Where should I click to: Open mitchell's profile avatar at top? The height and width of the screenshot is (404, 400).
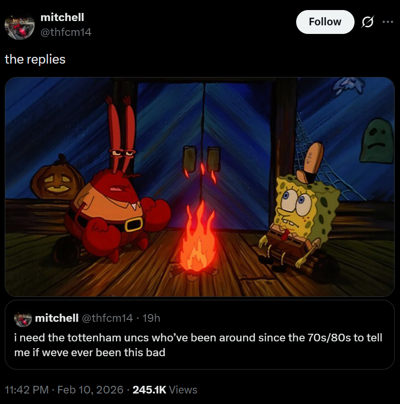(x=20, y=25)
